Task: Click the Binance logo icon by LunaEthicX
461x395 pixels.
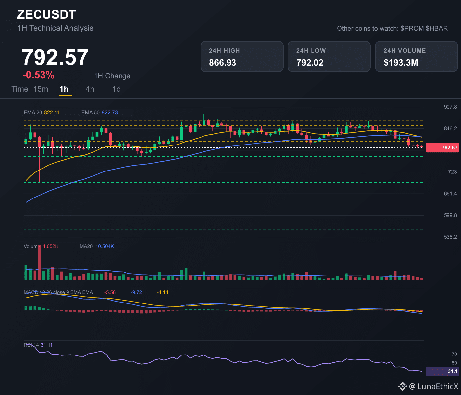Action: coord(402,386)
